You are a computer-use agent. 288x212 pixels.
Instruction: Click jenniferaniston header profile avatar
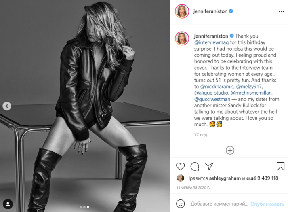(182, 11)
